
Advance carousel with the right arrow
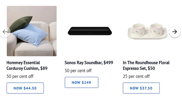coord(175,32)
